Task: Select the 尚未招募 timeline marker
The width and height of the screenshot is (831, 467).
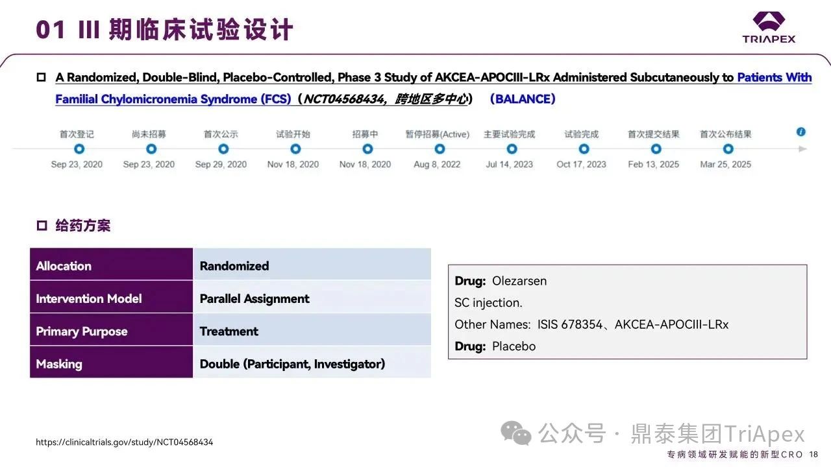Action: tap(151, 149)
